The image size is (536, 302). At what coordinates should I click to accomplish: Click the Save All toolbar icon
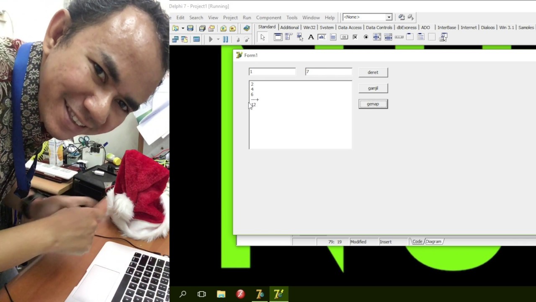tap(202, 28)
